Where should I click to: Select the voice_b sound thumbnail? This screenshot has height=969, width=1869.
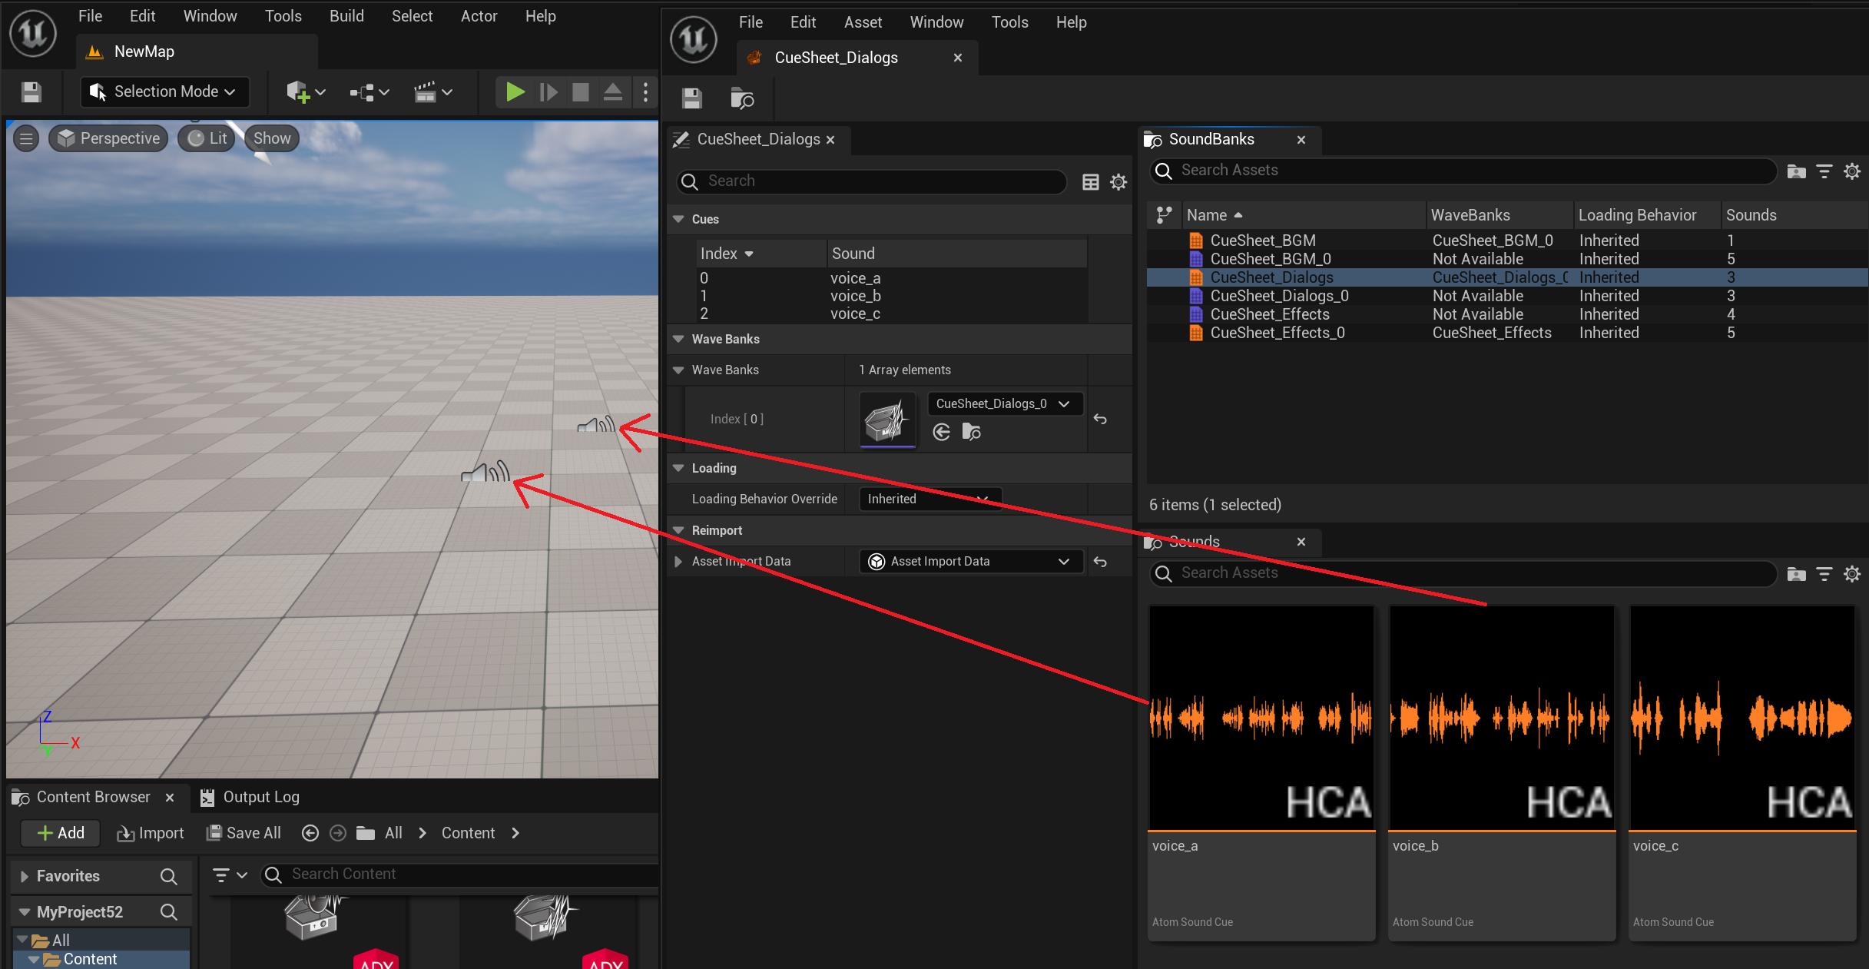(1501, 718)
